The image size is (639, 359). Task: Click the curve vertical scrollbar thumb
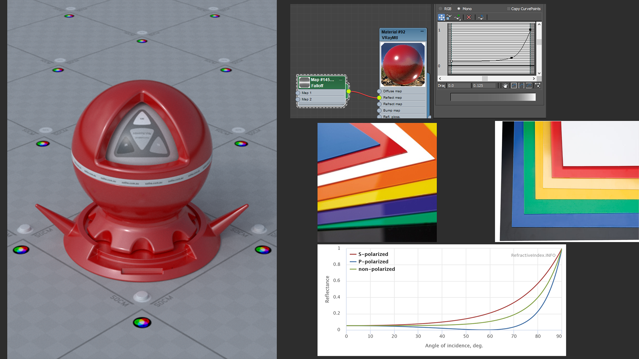(539, 42)
